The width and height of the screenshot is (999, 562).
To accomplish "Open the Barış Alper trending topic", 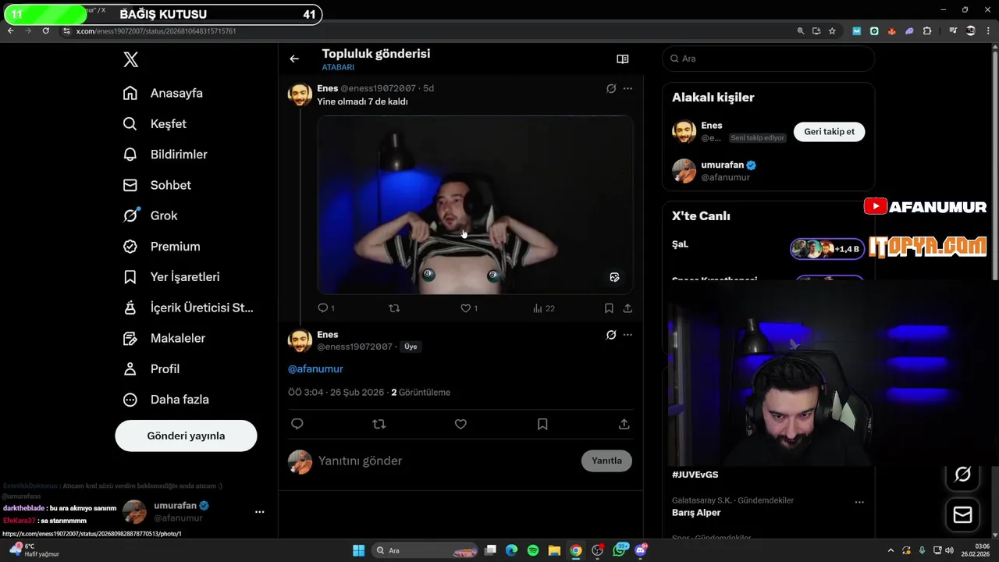I will [x=696, y=513].
